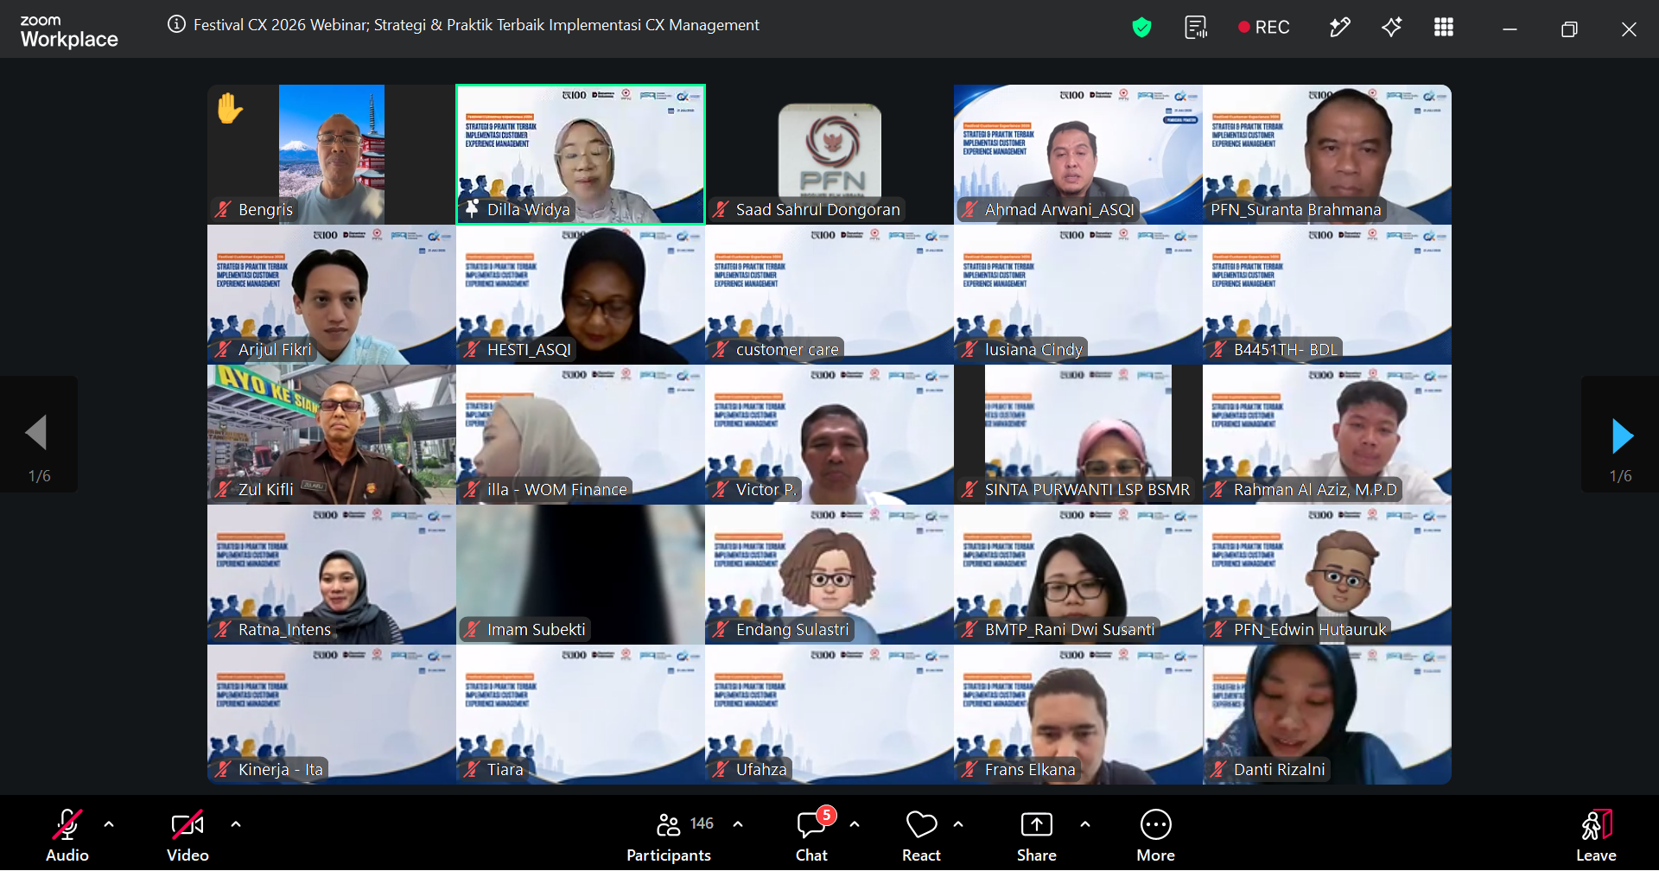Click muted mic icon for customer care
Image resolution: width=1659 pixels, height=871 pixels.
[721, 349]
